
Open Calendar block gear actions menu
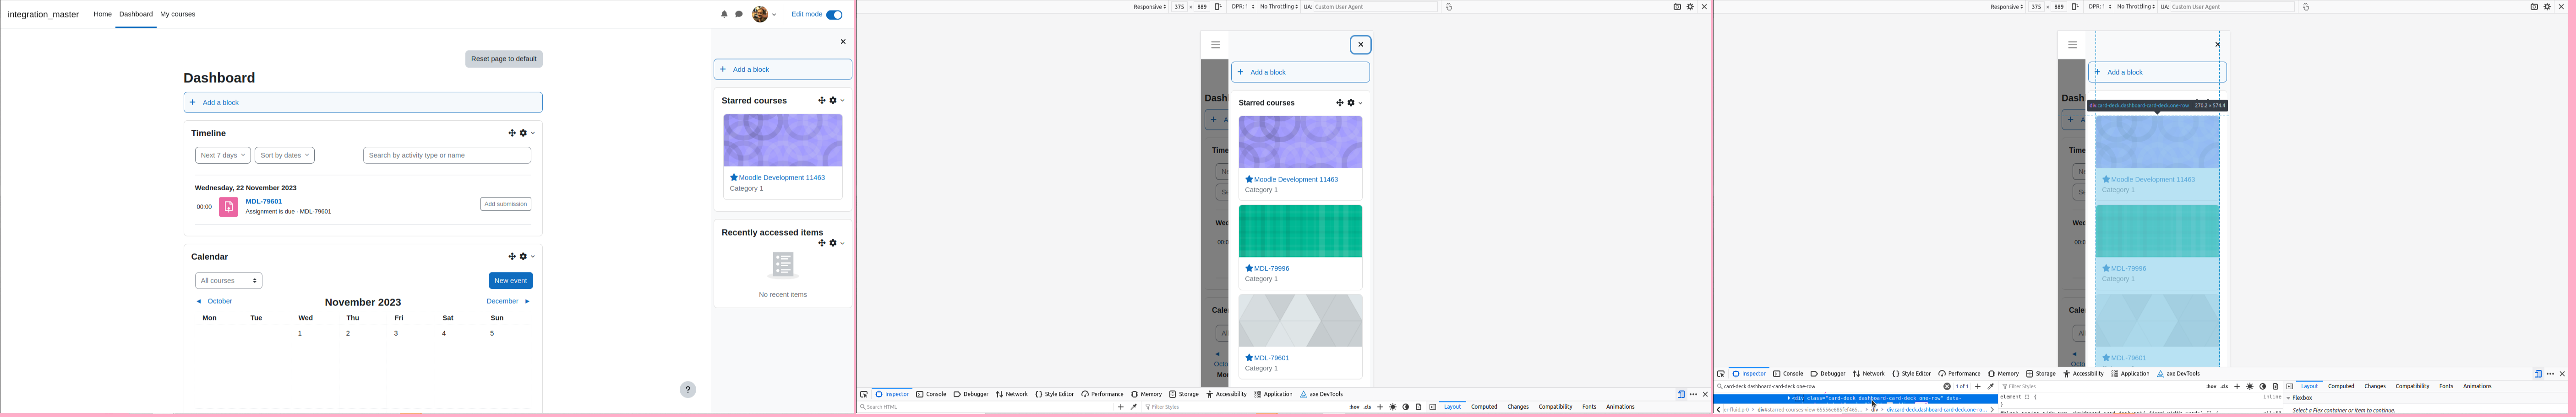tap(526, 257)
